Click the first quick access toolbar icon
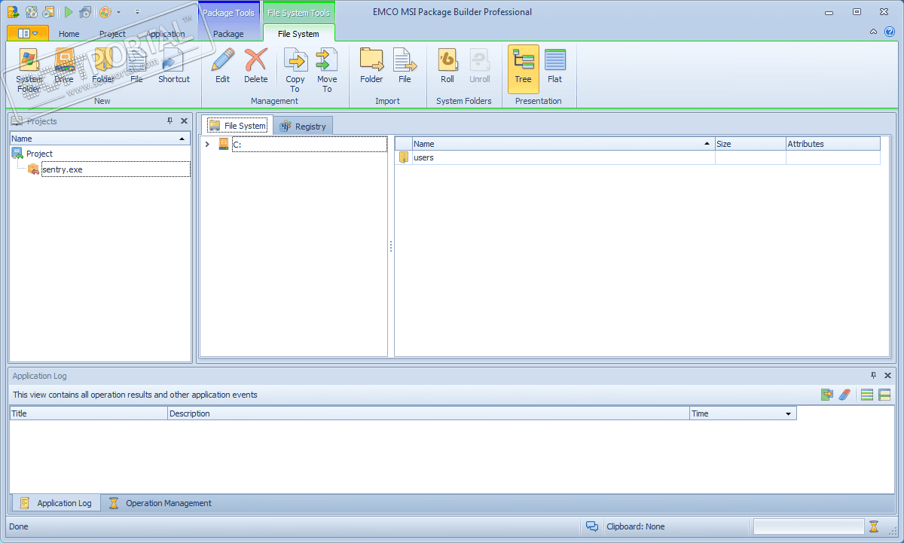904x543 pixels. (x=13, y=12)
